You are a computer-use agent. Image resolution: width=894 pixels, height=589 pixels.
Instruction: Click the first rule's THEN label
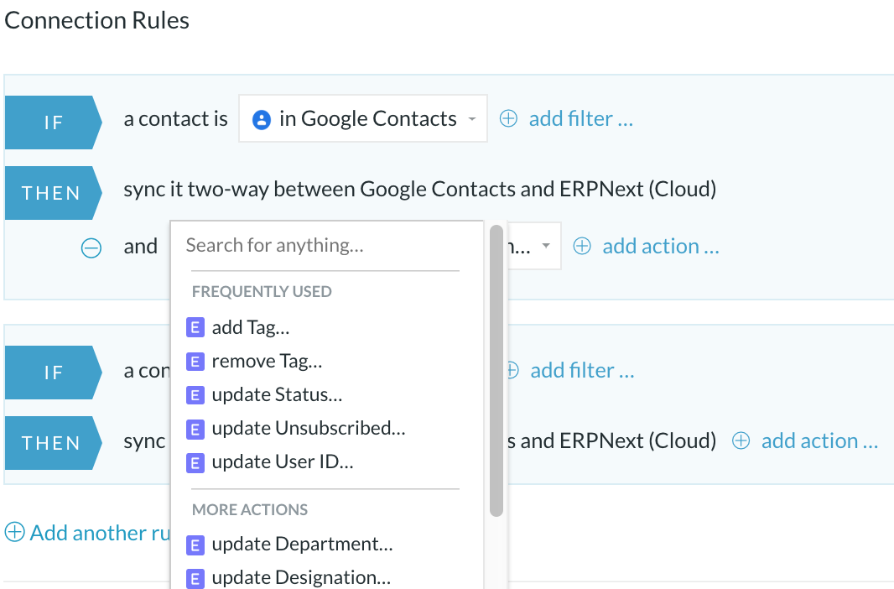53,193
